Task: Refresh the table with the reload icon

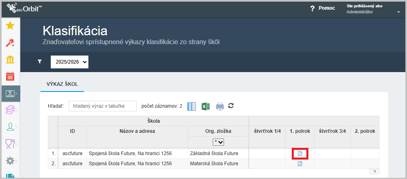Action: pyautogui.click(x=231, y=106)
